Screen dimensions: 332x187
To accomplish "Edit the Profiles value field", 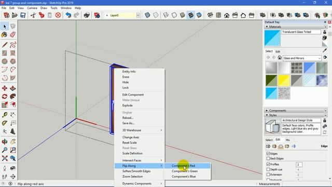I will tap(299, 165).
